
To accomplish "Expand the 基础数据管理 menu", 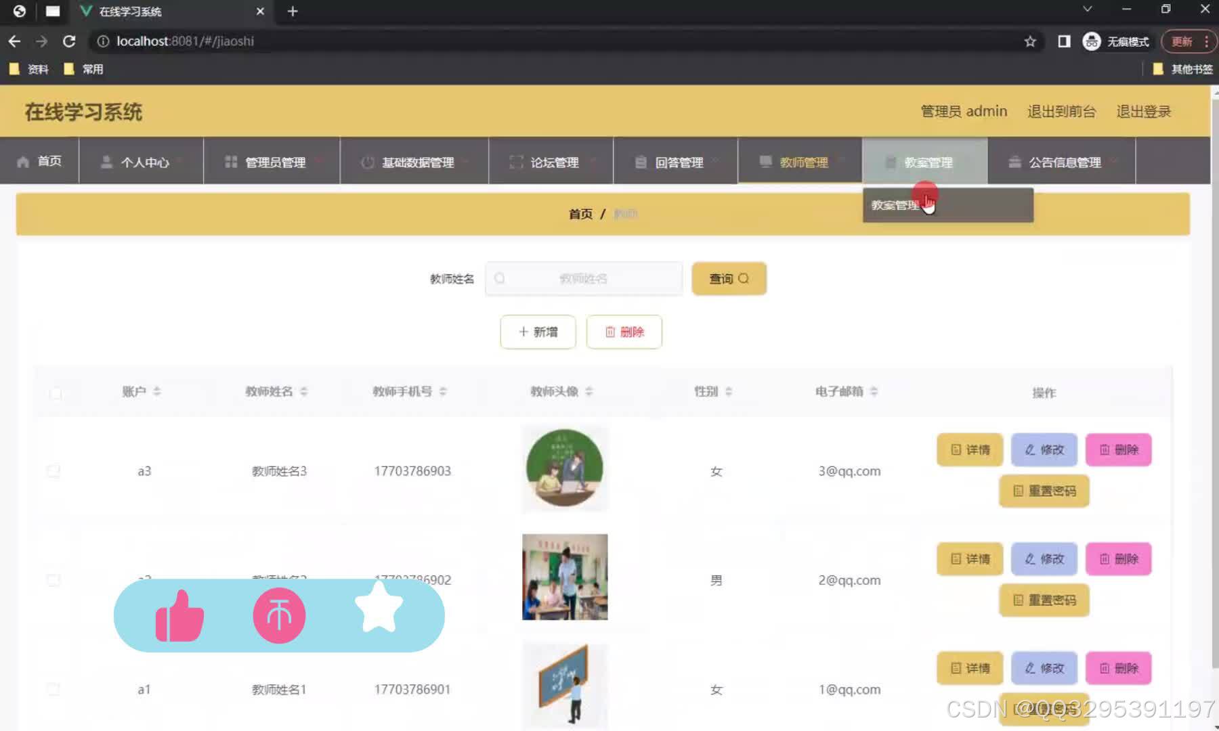I will point(414,162).
